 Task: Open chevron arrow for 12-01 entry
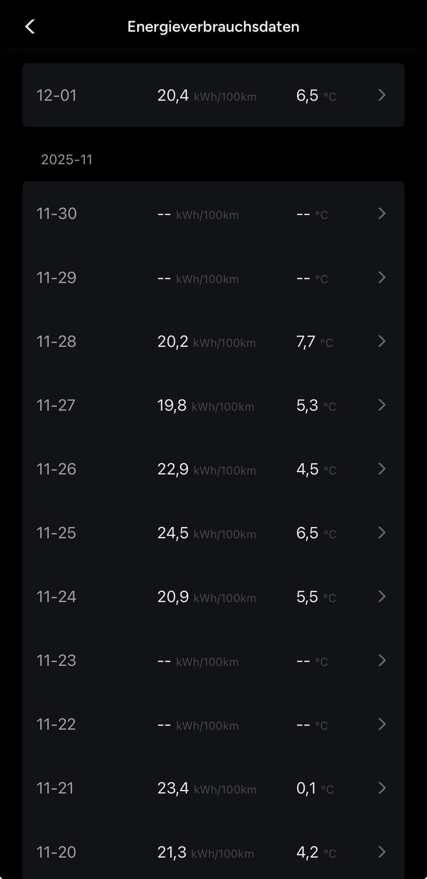coord(382,95)
